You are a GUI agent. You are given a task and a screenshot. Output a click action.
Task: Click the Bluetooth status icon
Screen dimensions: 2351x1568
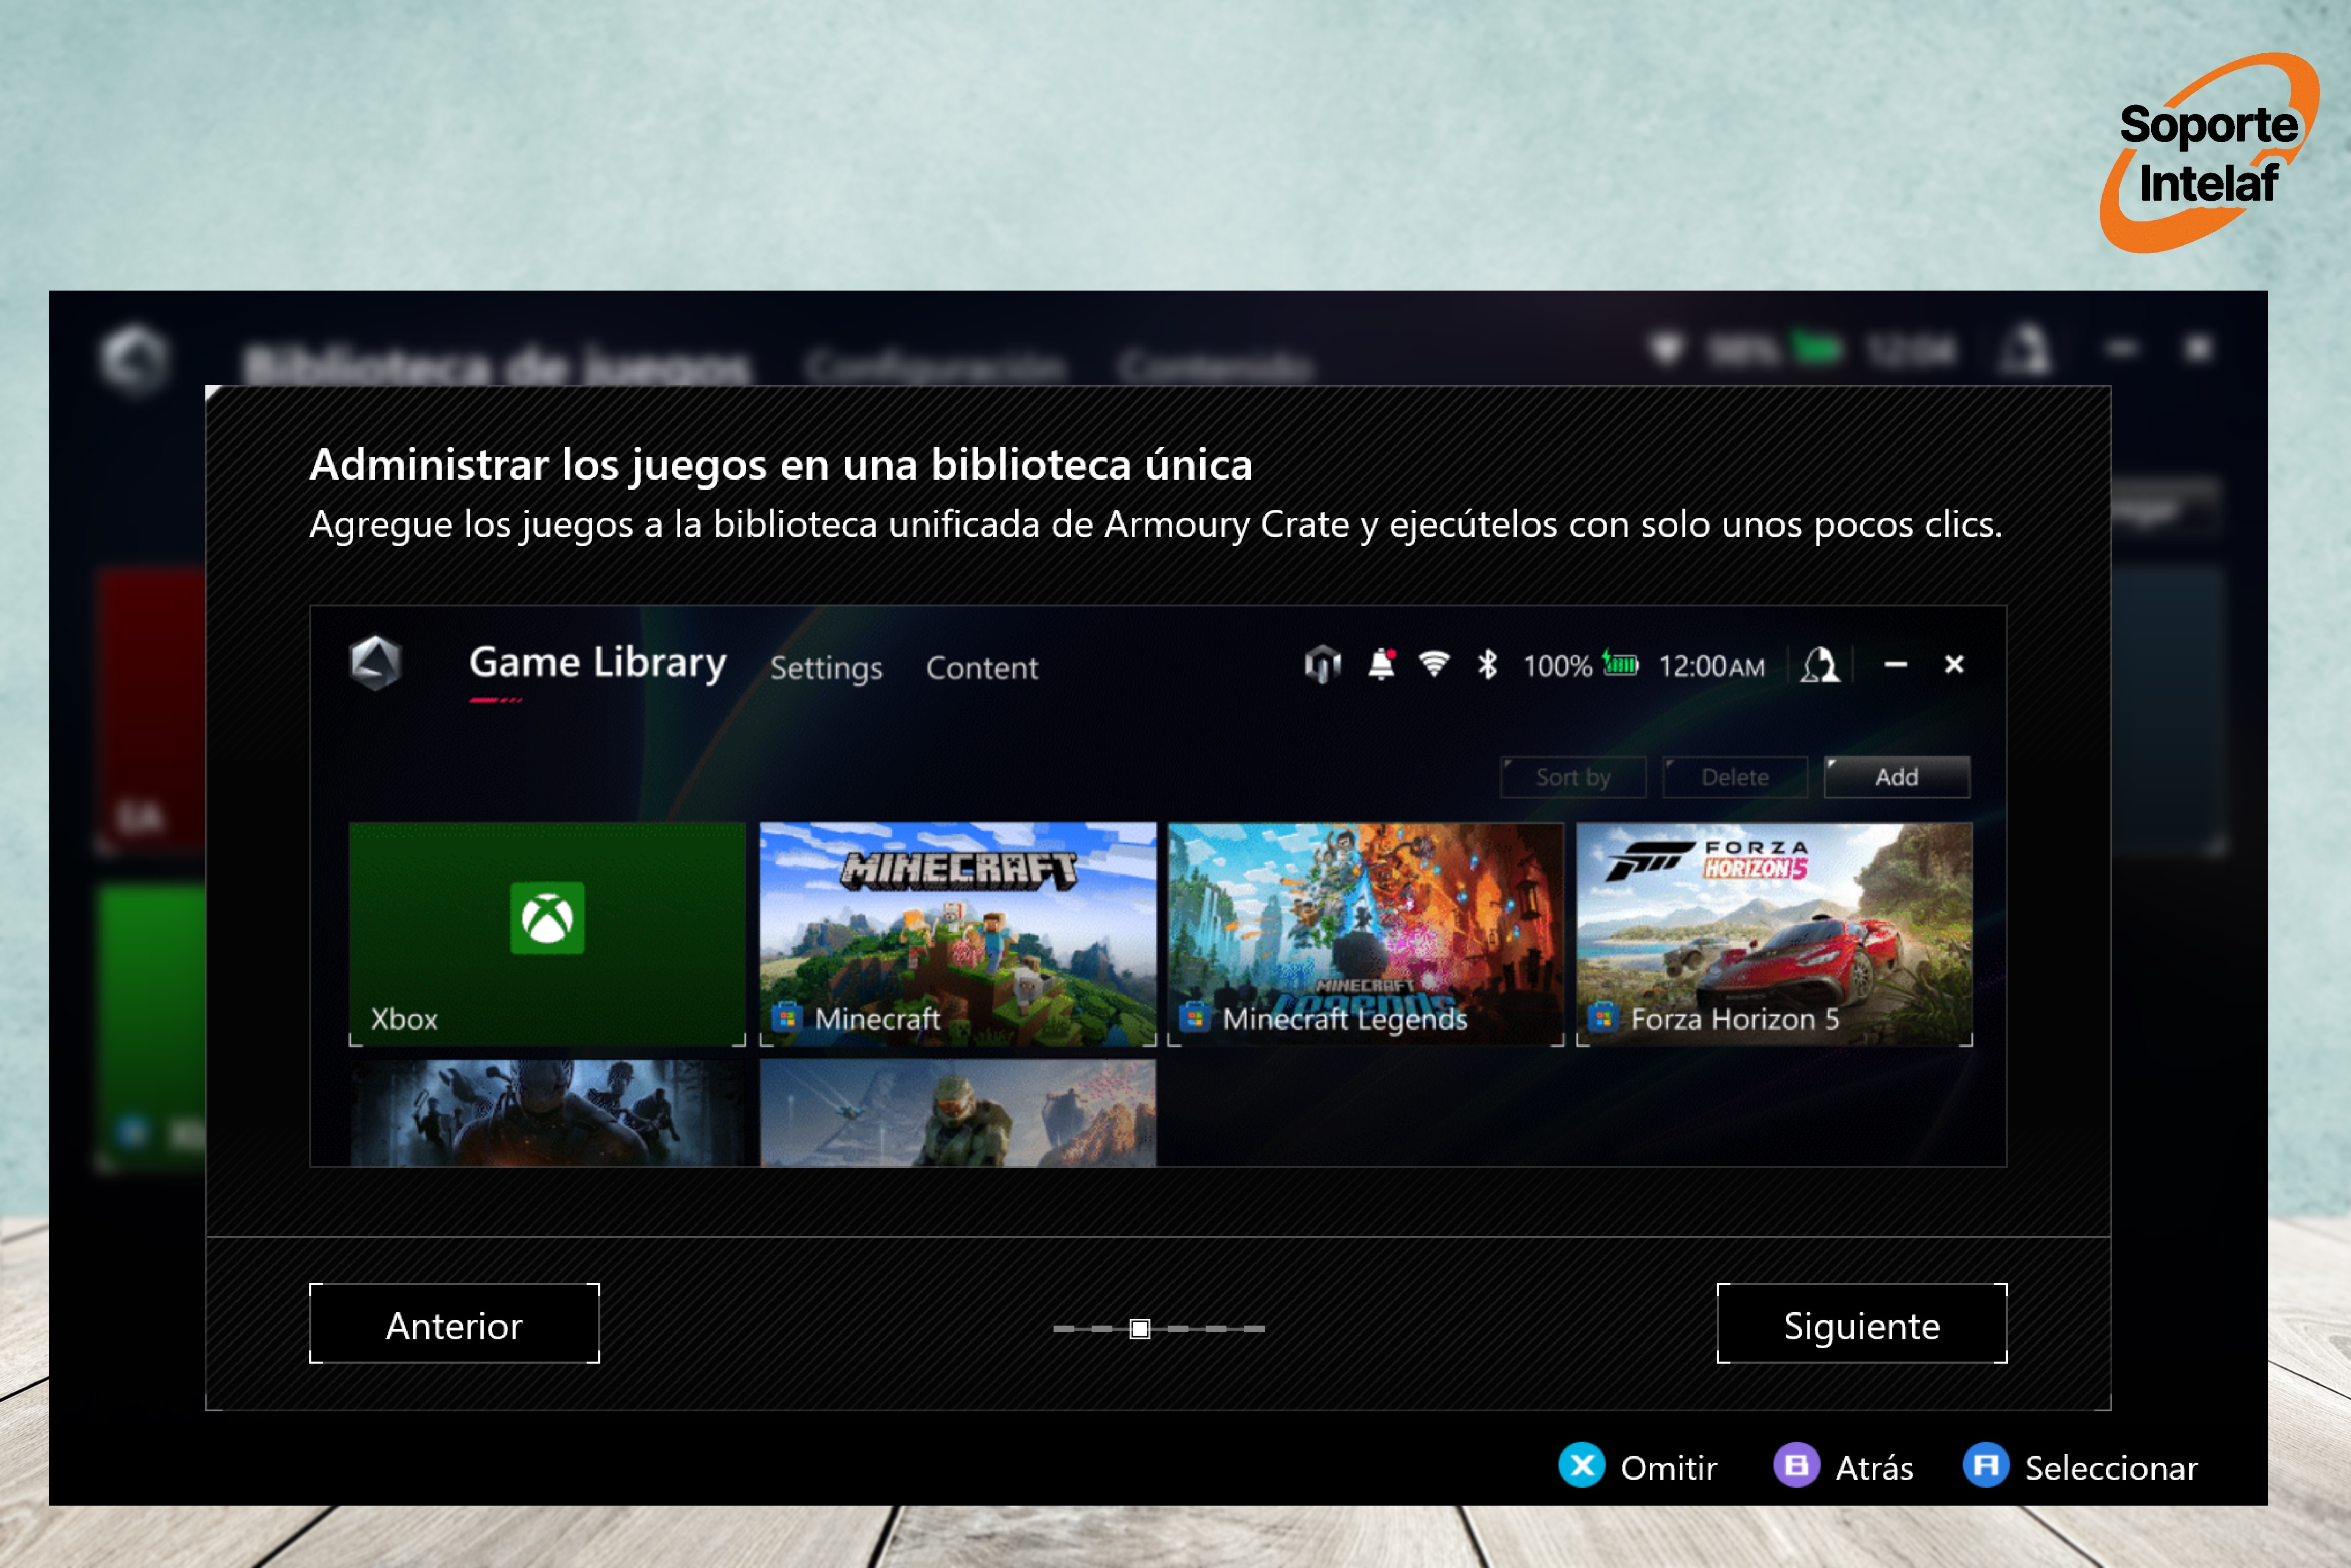click(x=1488, y=664)
